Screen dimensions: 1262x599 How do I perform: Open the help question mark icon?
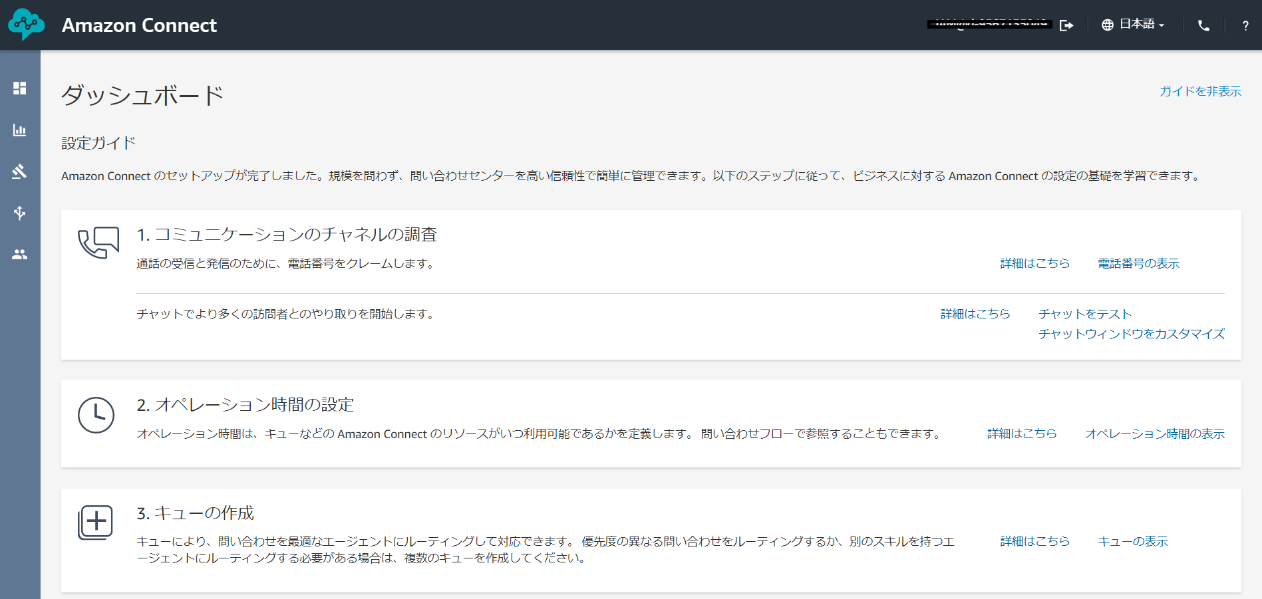pyautogui.click(x=1245, y=25)
